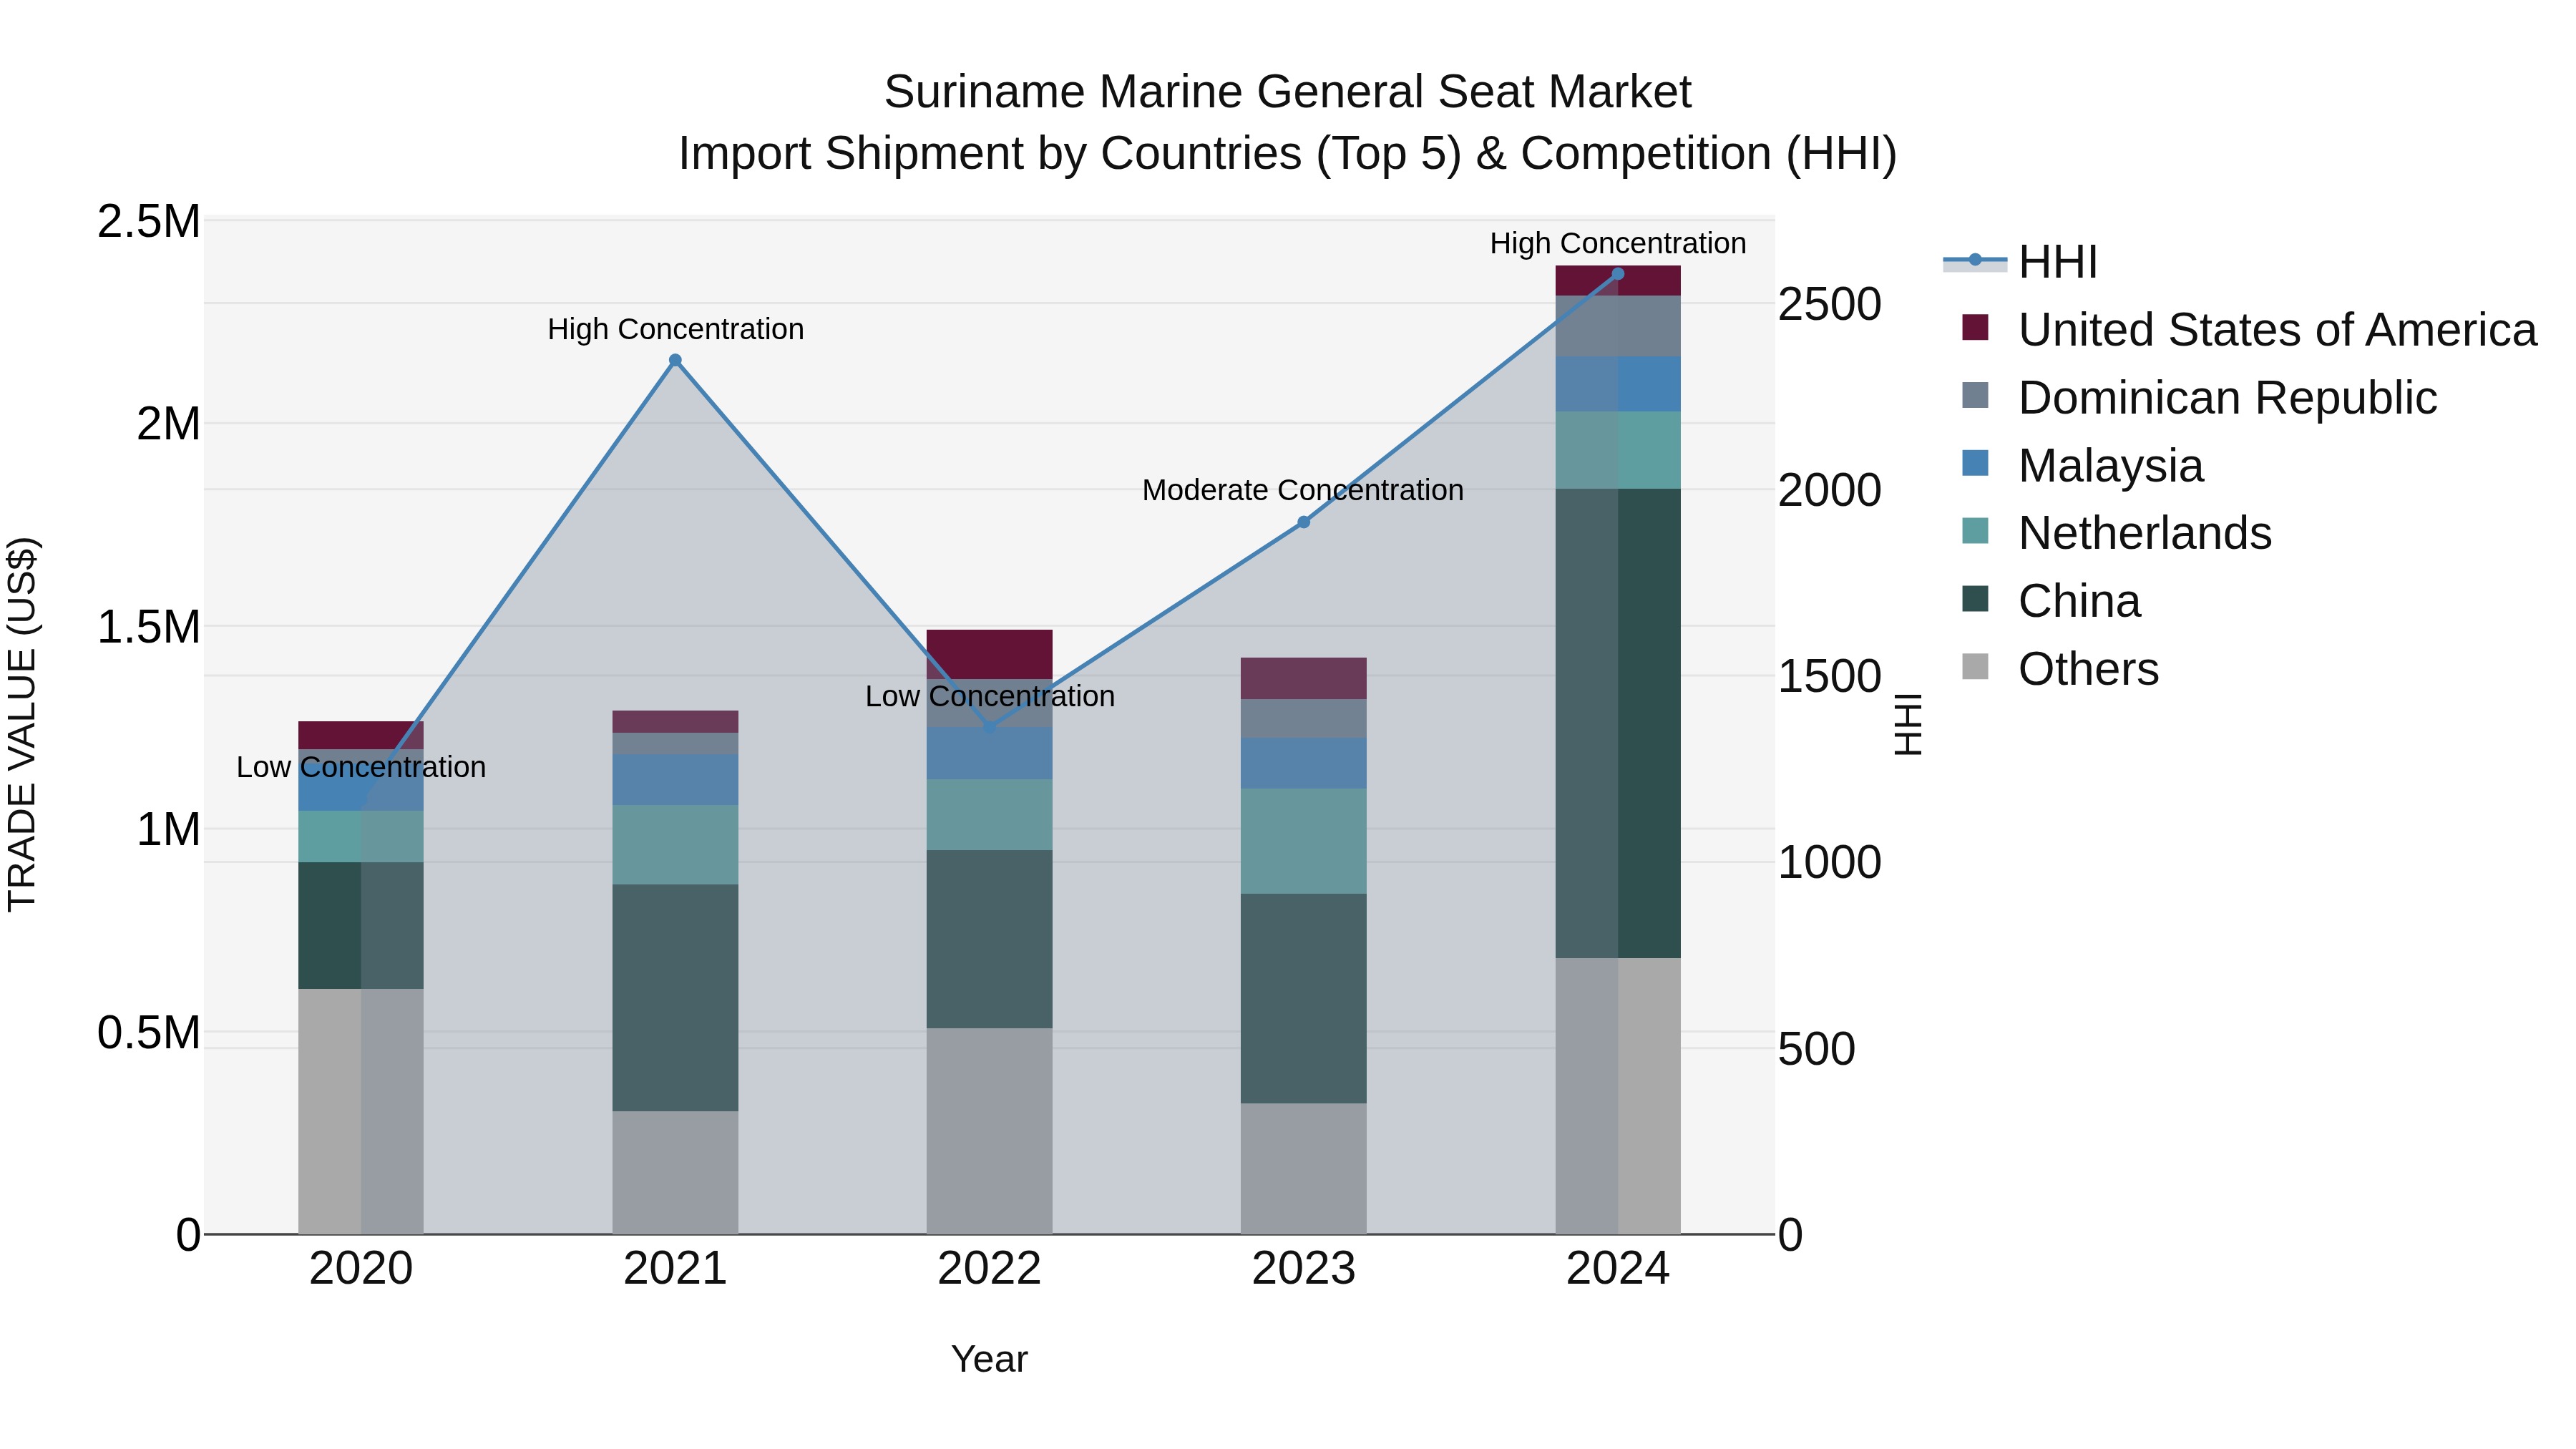Click the 2024 China bar segment

pos(1618,723)
